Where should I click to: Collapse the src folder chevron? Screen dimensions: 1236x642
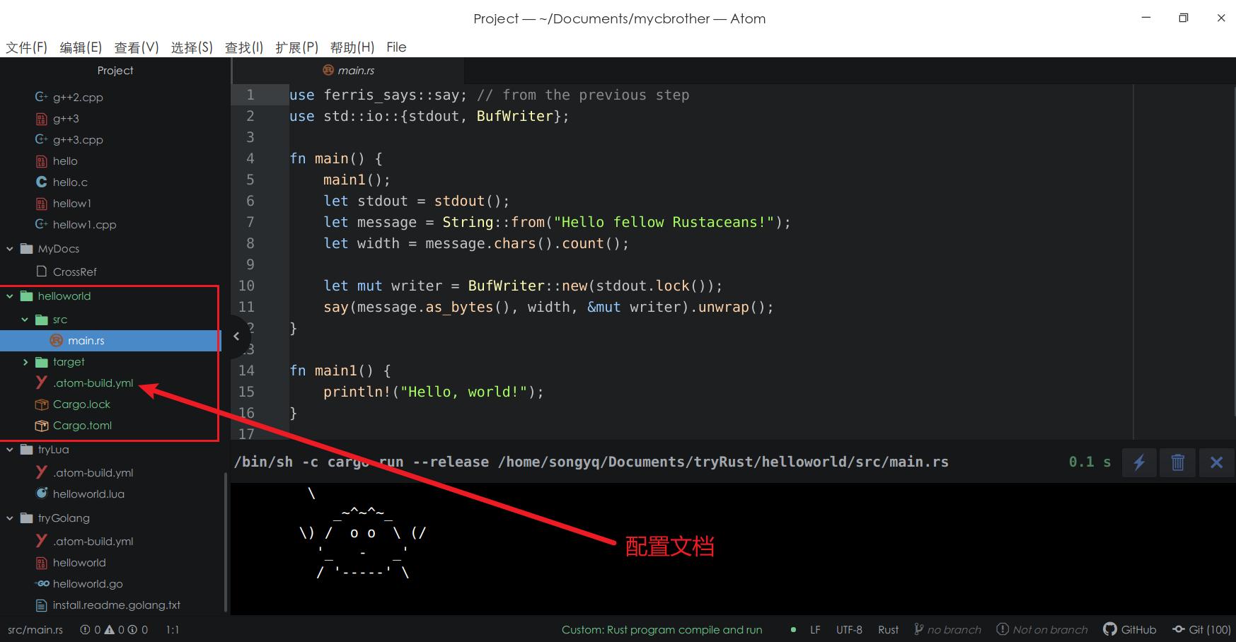coord(25,319)
